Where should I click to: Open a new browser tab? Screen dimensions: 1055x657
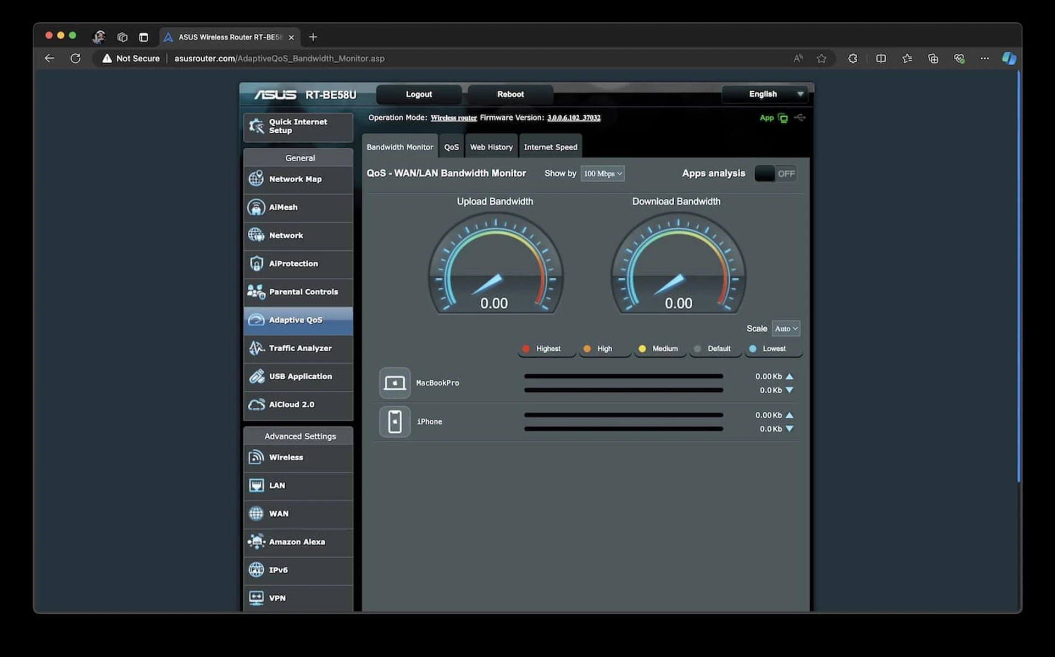click(313, 37)
